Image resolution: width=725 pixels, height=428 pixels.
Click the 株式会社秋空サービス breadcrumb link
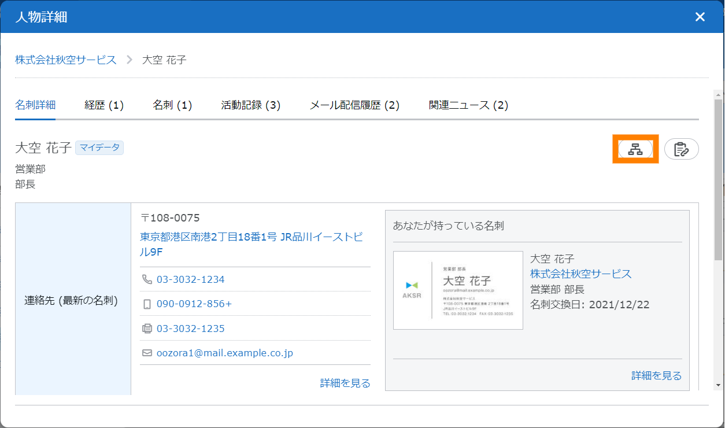tap(66, 60)
